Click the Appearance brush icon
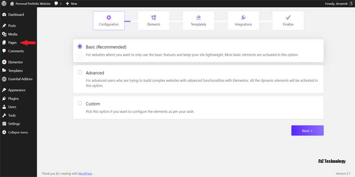Screen dimensions: 355x177 [4, 90]
